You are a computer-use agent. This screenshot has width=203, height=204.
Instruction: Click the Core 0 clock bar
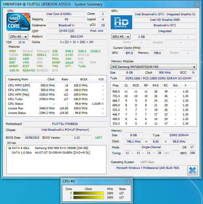(89, 193)
